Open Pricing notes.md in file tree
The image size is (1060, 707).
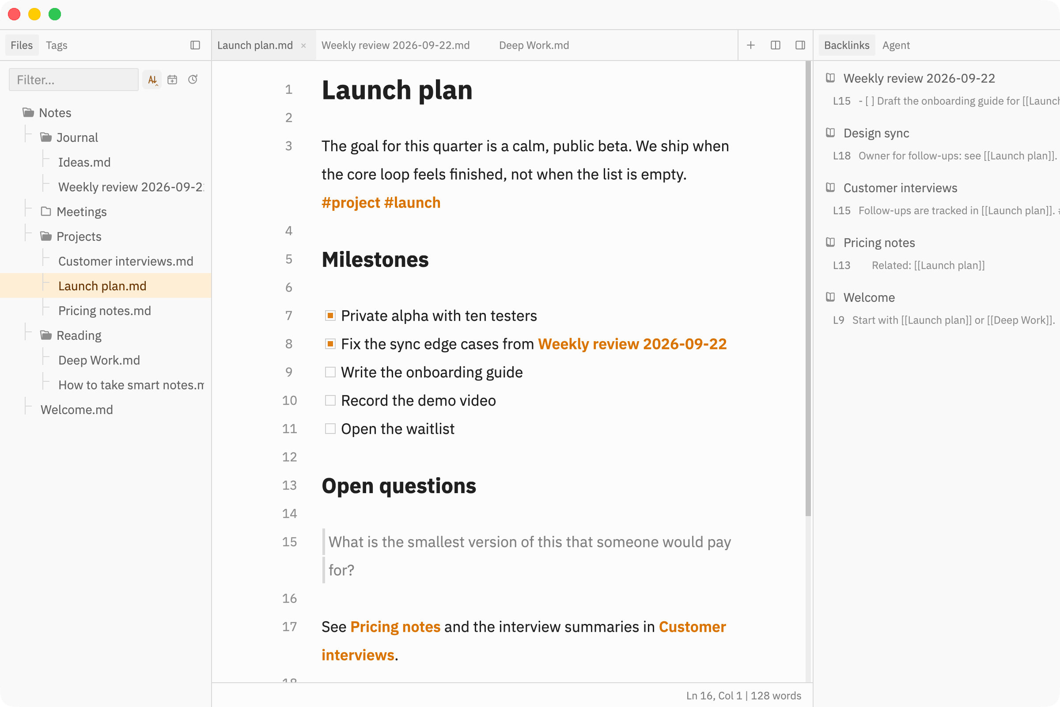pos(105,311)
